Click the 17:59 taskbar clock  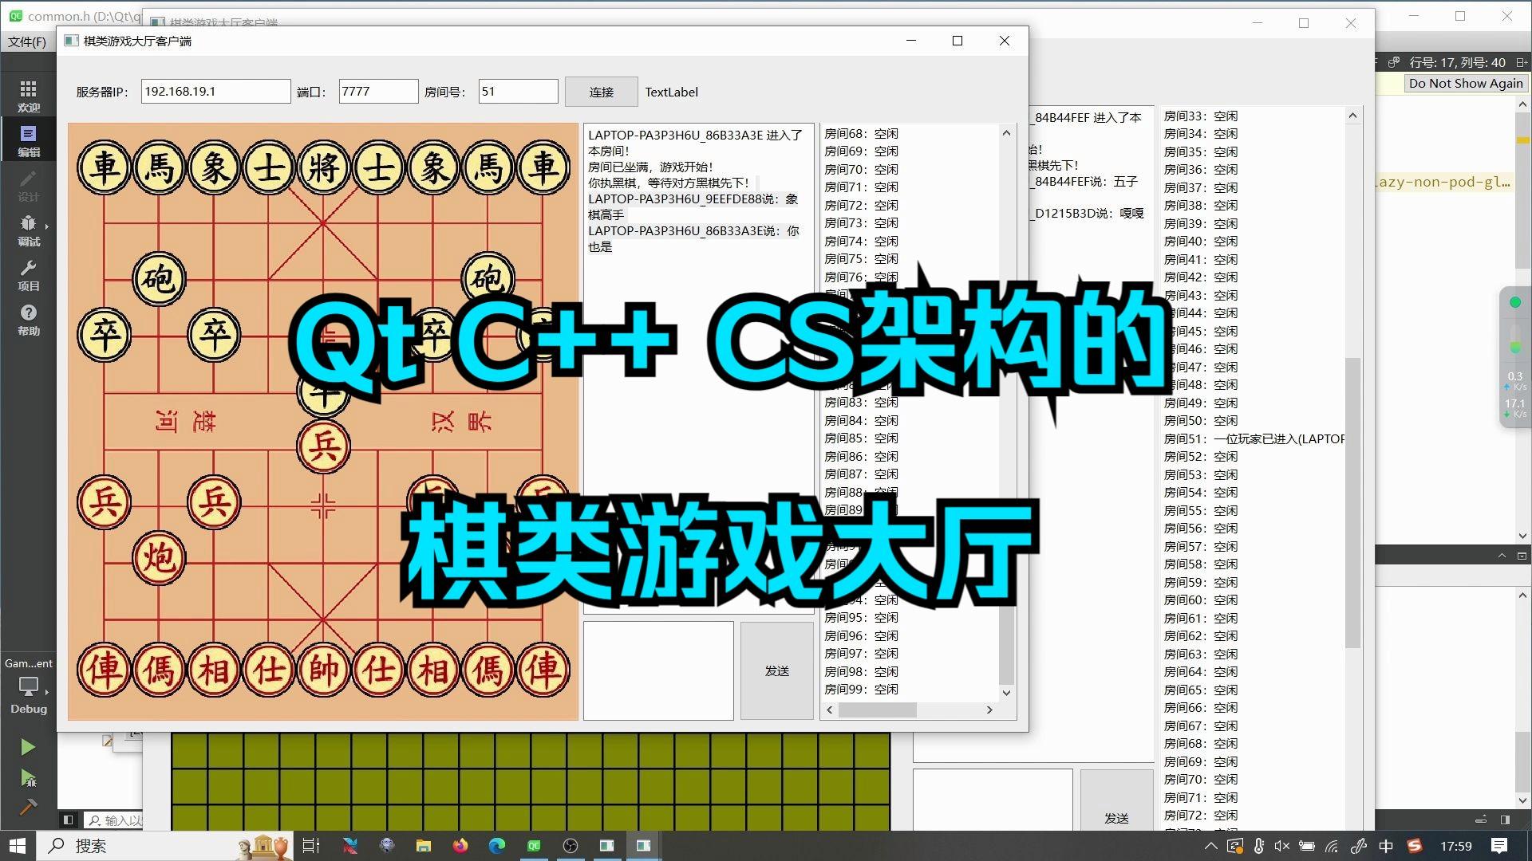pos(1456,846)
